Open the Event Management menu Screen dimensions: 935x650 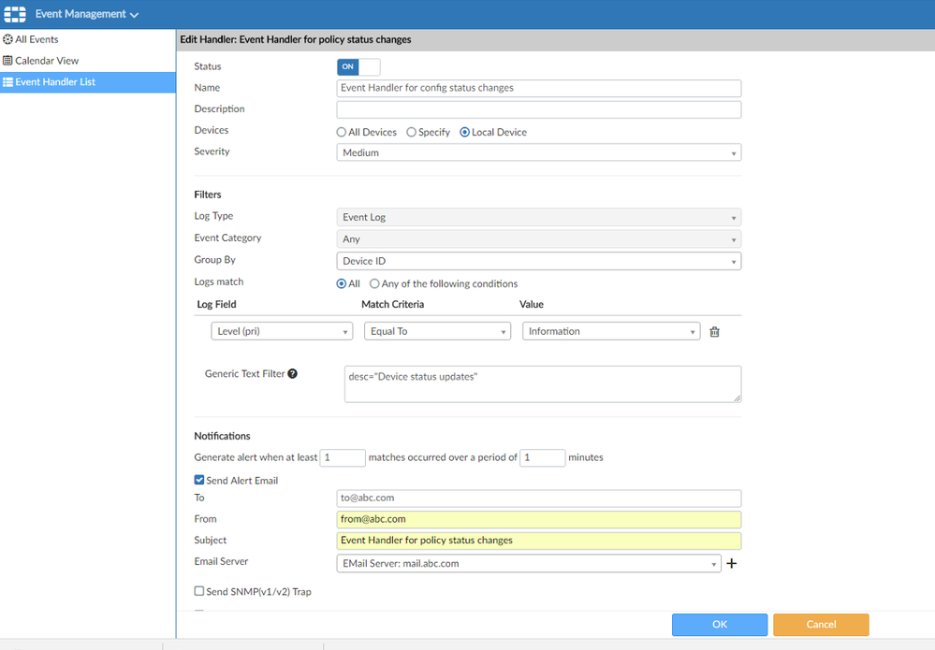click(86, 14)
